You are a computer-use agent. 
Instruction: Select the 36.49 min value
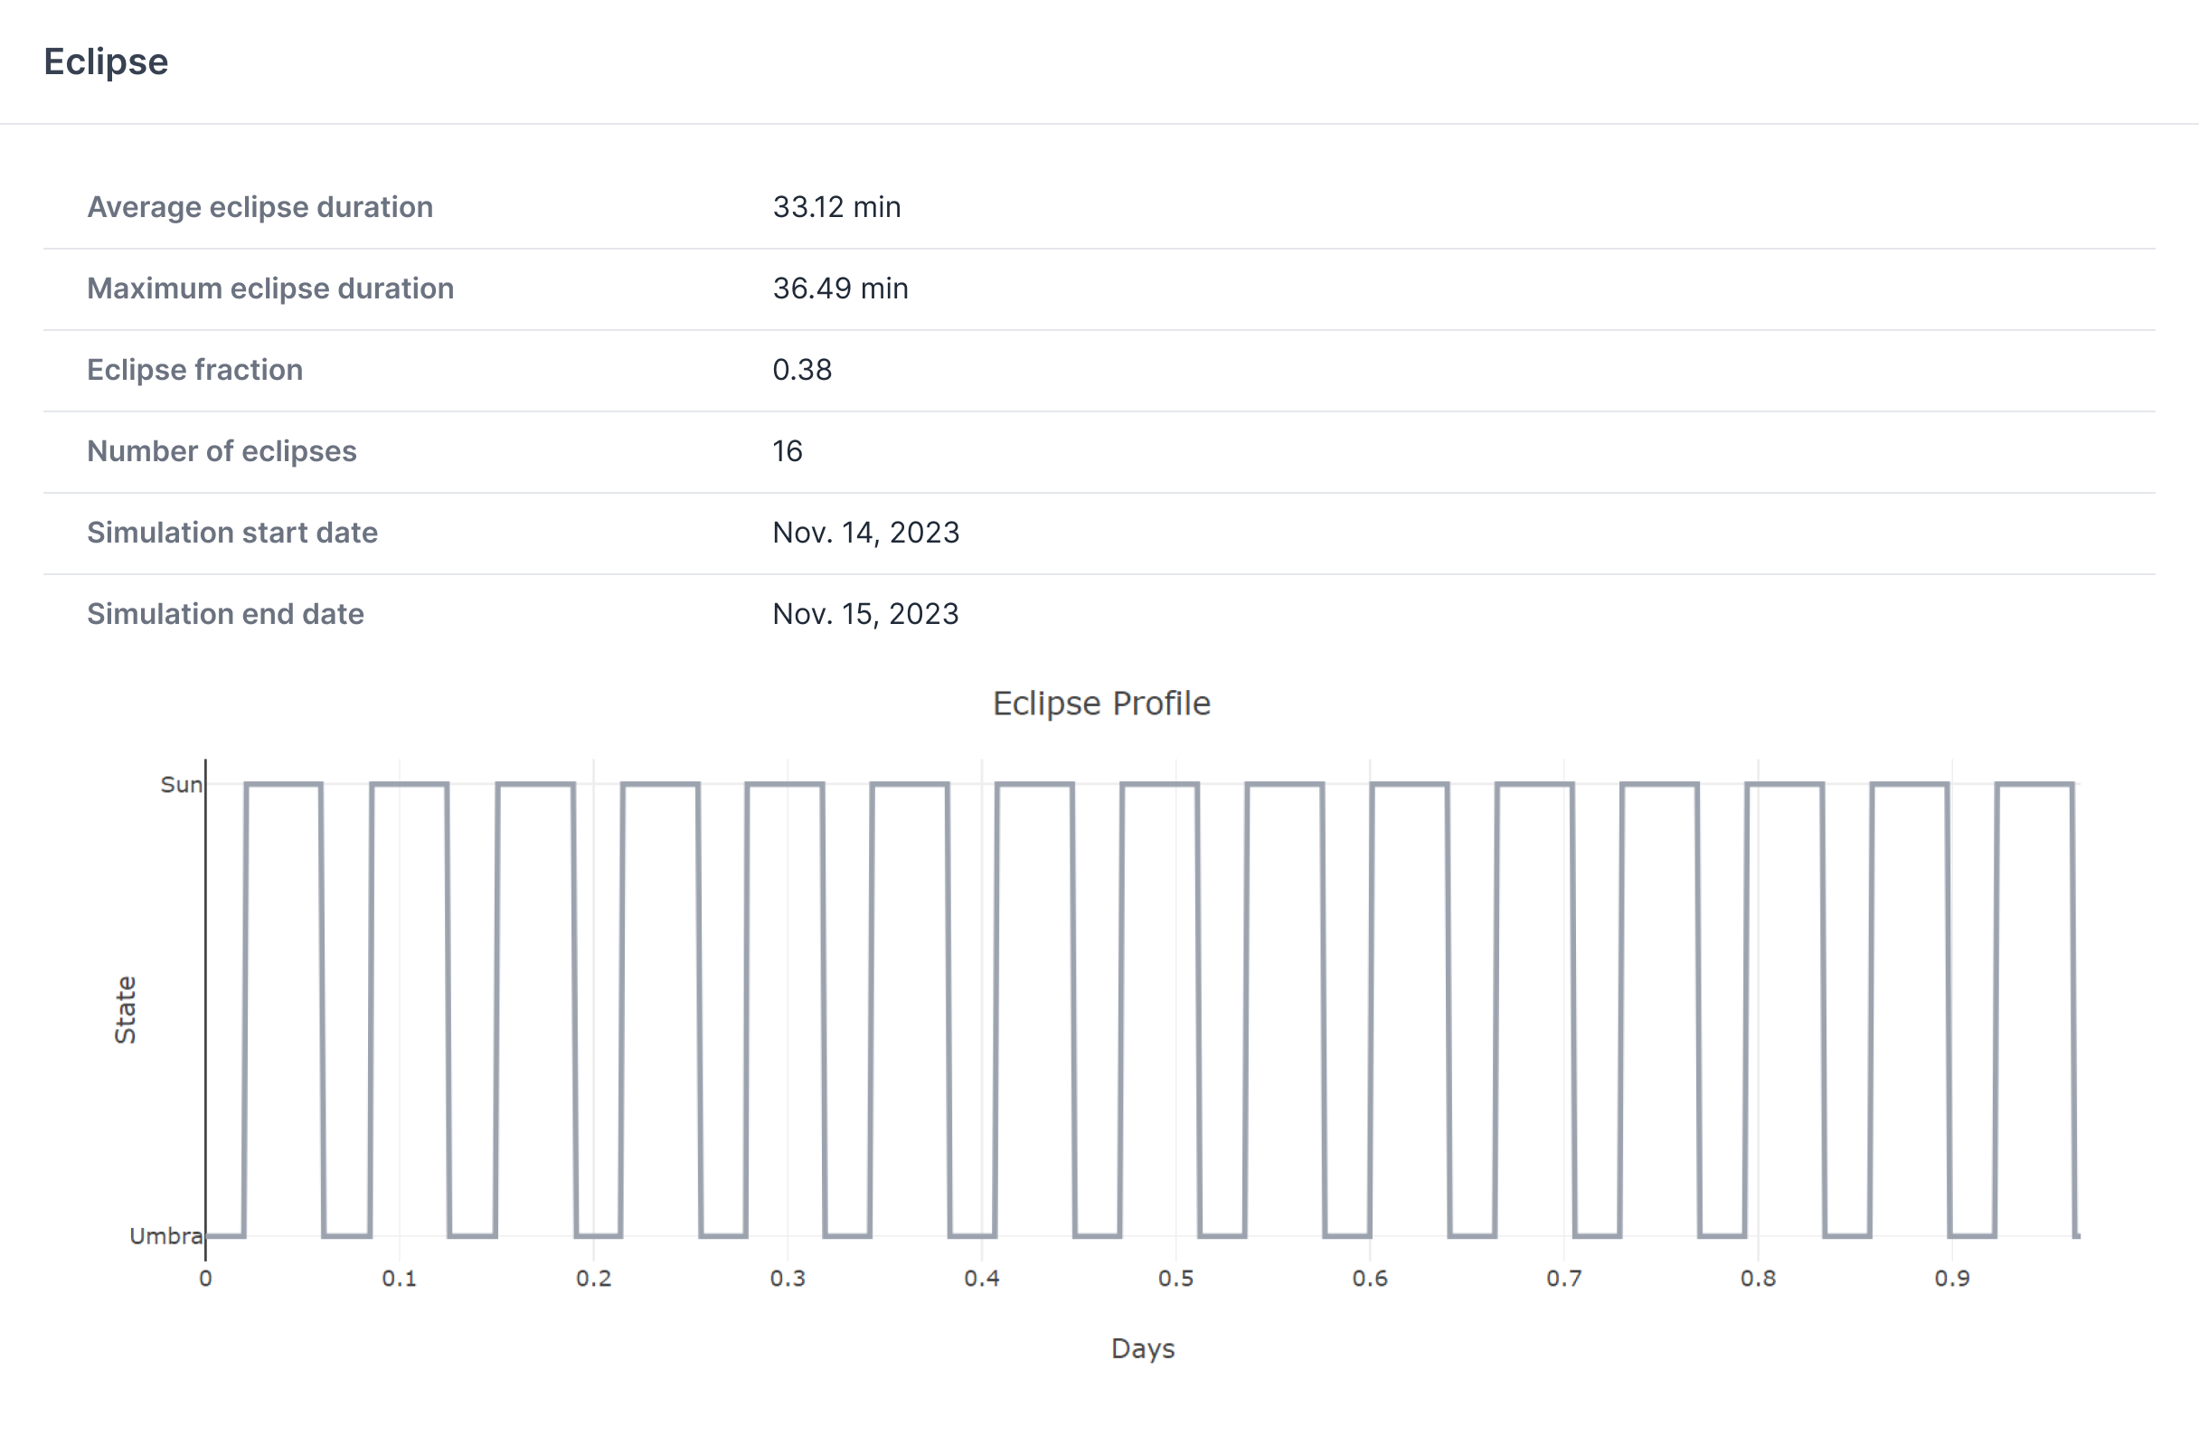[x=840, y=288]
